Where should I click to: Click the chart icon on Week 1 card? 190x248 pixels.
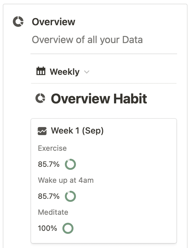42,131
